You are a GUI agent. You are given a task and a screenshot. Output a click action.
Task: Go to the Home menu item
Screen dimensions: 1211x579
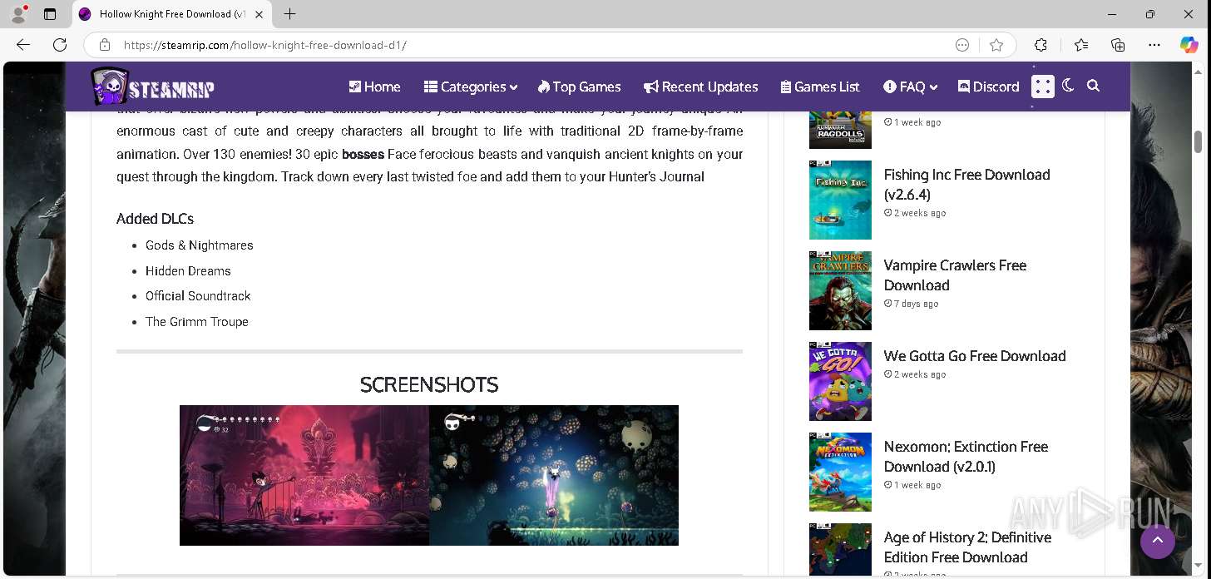[x=374, y=87]
